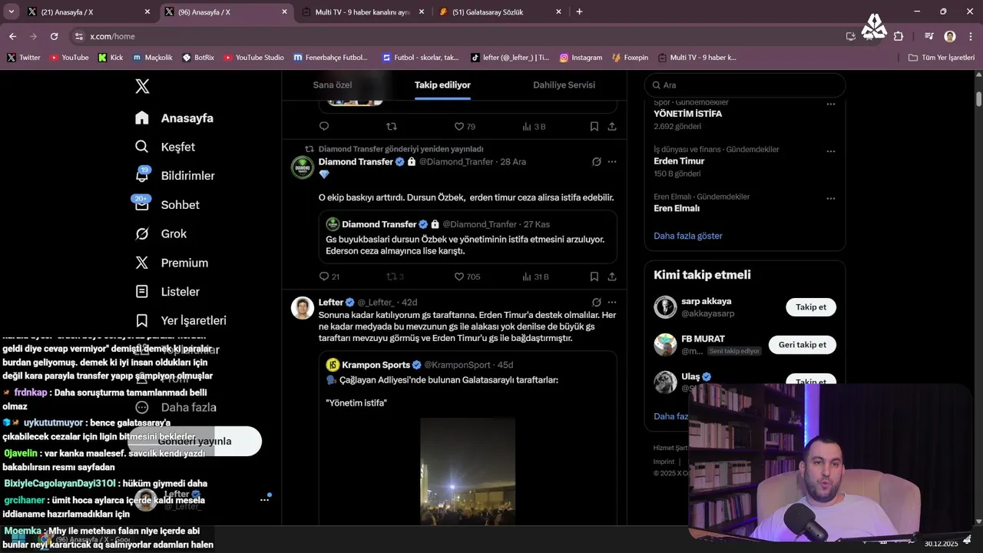The width and height of the screenshot is (983, 553).
Task: Open the video thumbnail in Krampon Sports post
Action: [468, 472]
